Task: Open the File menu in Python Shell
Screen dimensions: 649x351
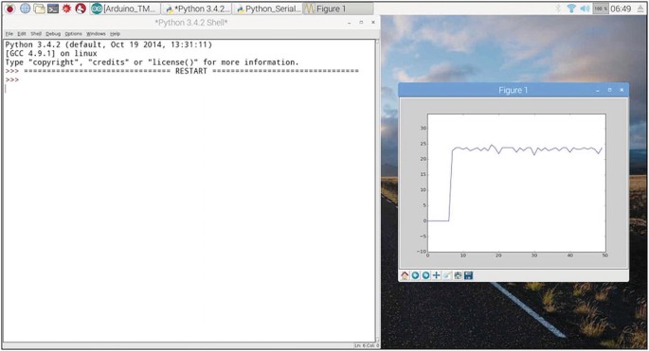Action: click(x=9, y=34)
